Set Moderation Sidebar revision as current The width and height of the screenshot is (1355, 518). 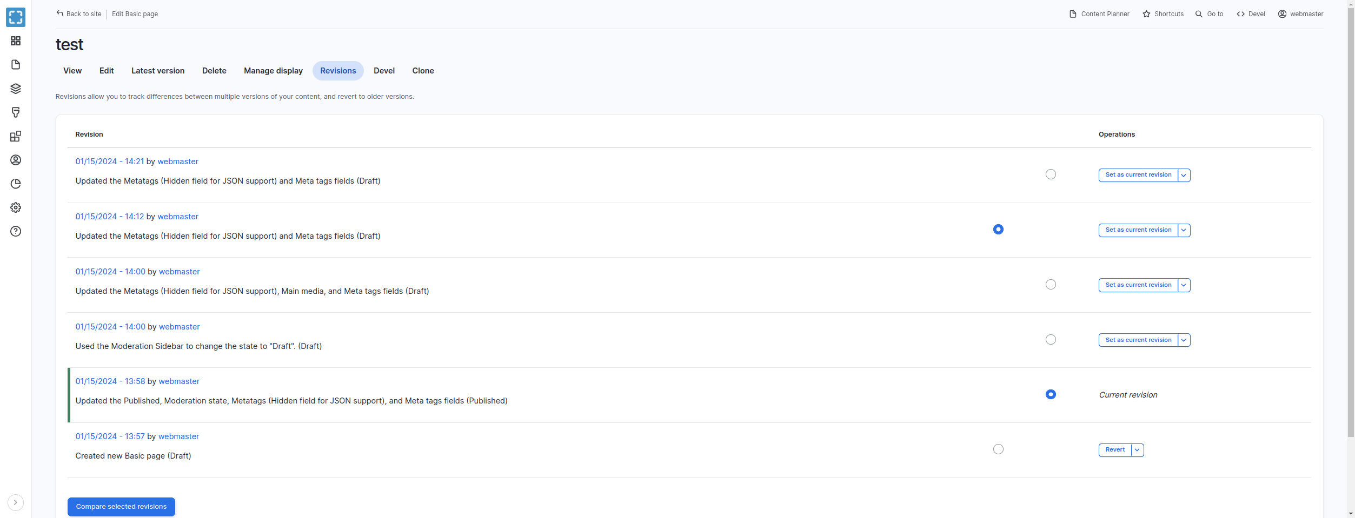1138,340
